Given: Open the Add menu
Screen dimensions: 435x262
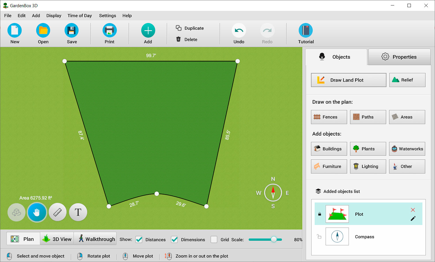Looking at the screenshot, I should 36,16.
